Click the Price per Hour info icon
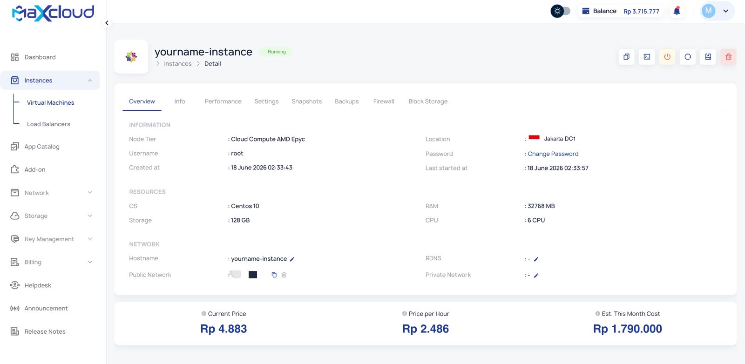745x364 pixels. (405, 314)
